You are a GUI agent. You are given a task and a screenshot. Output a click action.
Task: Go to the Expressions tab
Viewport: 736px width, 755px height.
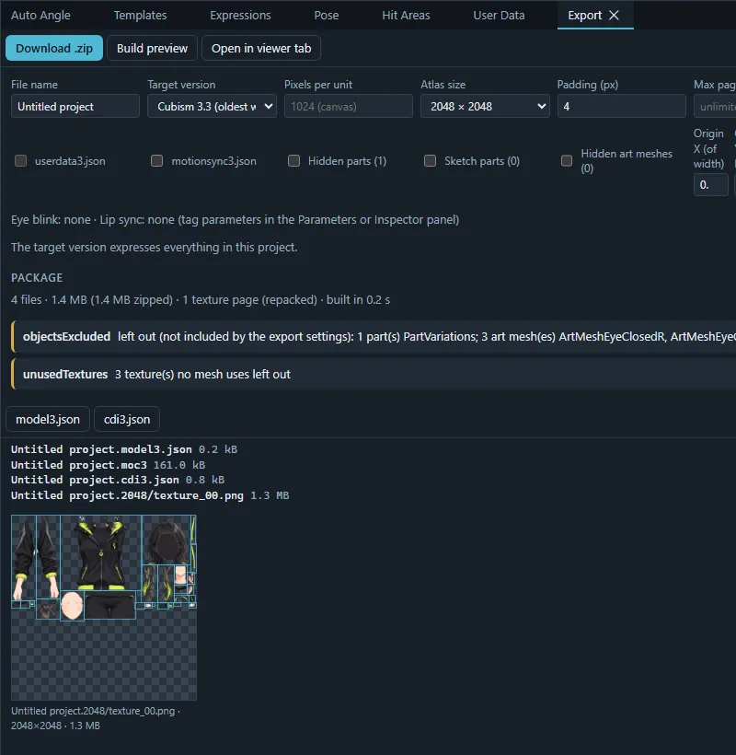pos(240,16)
